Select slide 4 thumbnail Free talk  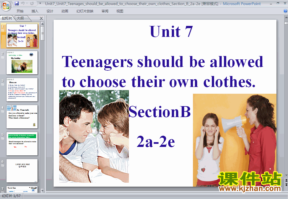click(22, 117)
